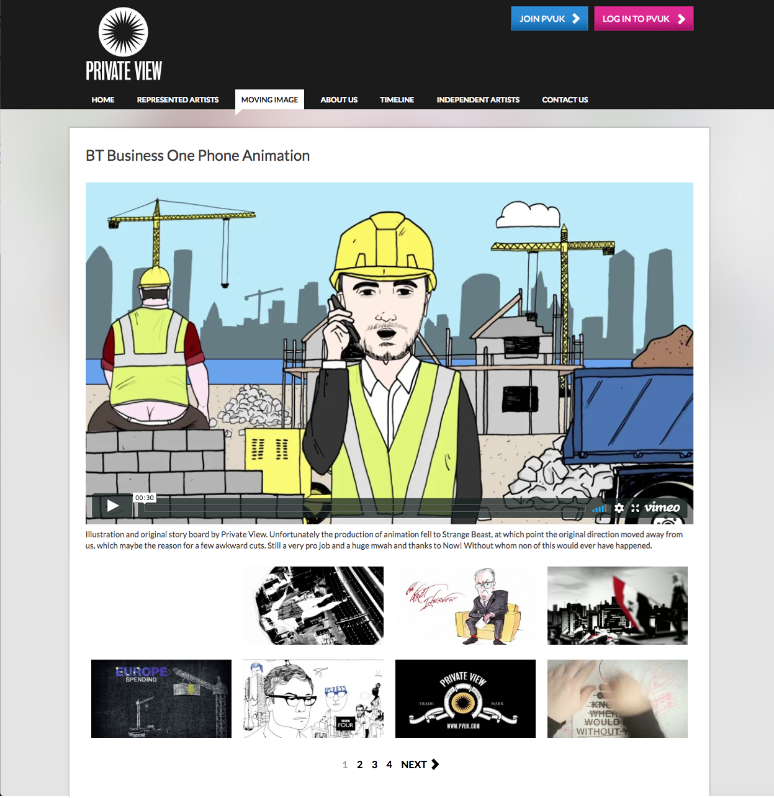774x798 pixels.
Task: Open the Ipcress BBC Four thumbnail
Action: (x=313, y=699)
